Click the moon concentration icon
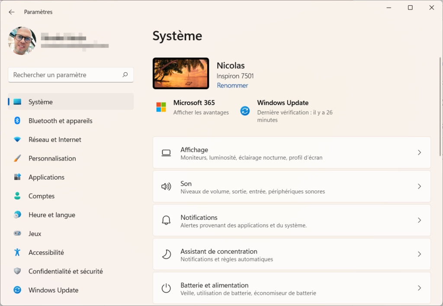The image size is (443, 306). [x=166, y=254]
